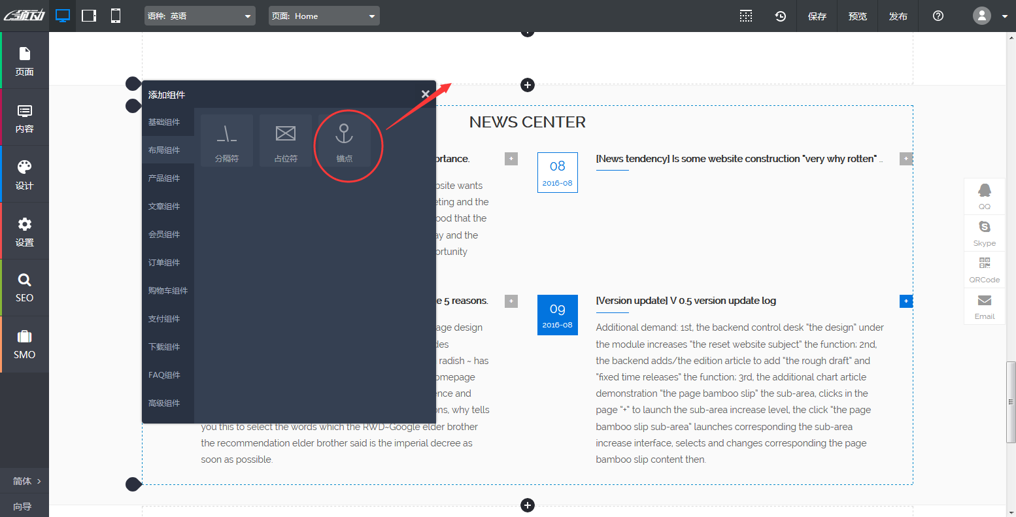Switch to desktop preview mode
1016x517 pixels.
(x=63, y=16)
